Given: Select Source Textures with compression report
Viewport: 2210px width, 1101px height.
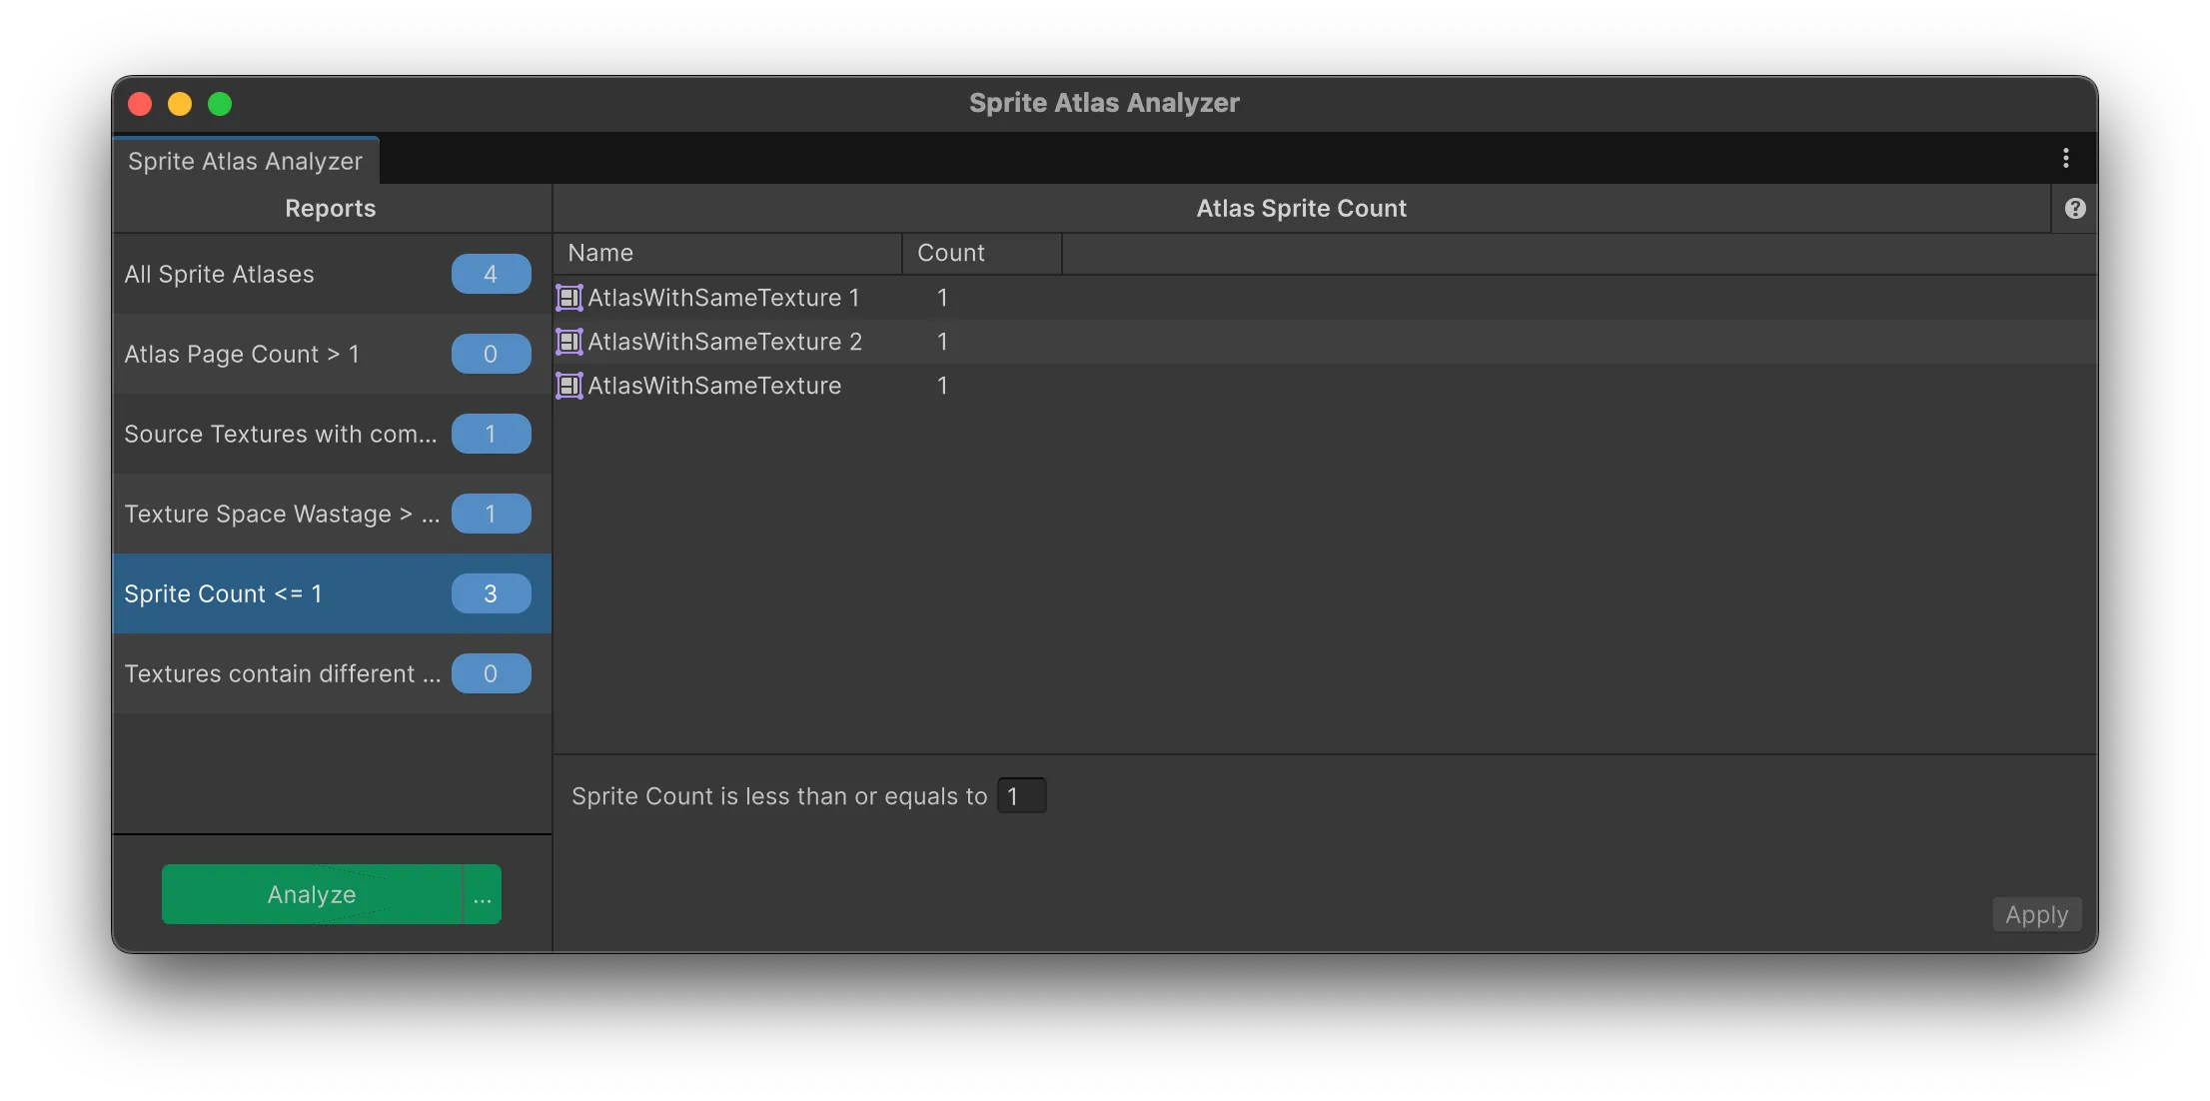Looking at the screenshot, I should tap(280, 434).
